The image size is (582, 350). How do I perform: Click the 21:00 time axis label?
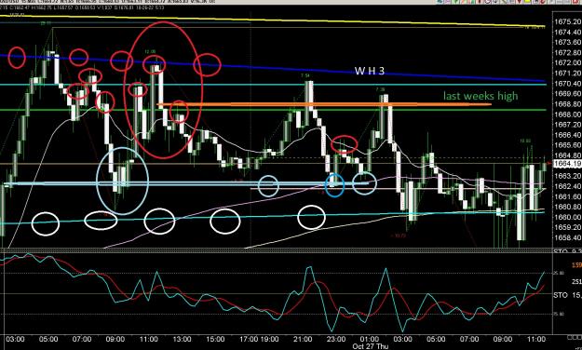303,339
